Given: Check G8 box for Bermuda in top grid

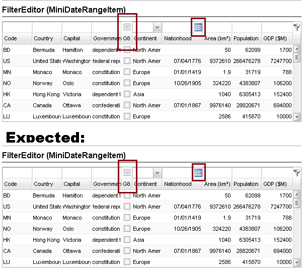Looking at the screenshot, I should 127,50.
